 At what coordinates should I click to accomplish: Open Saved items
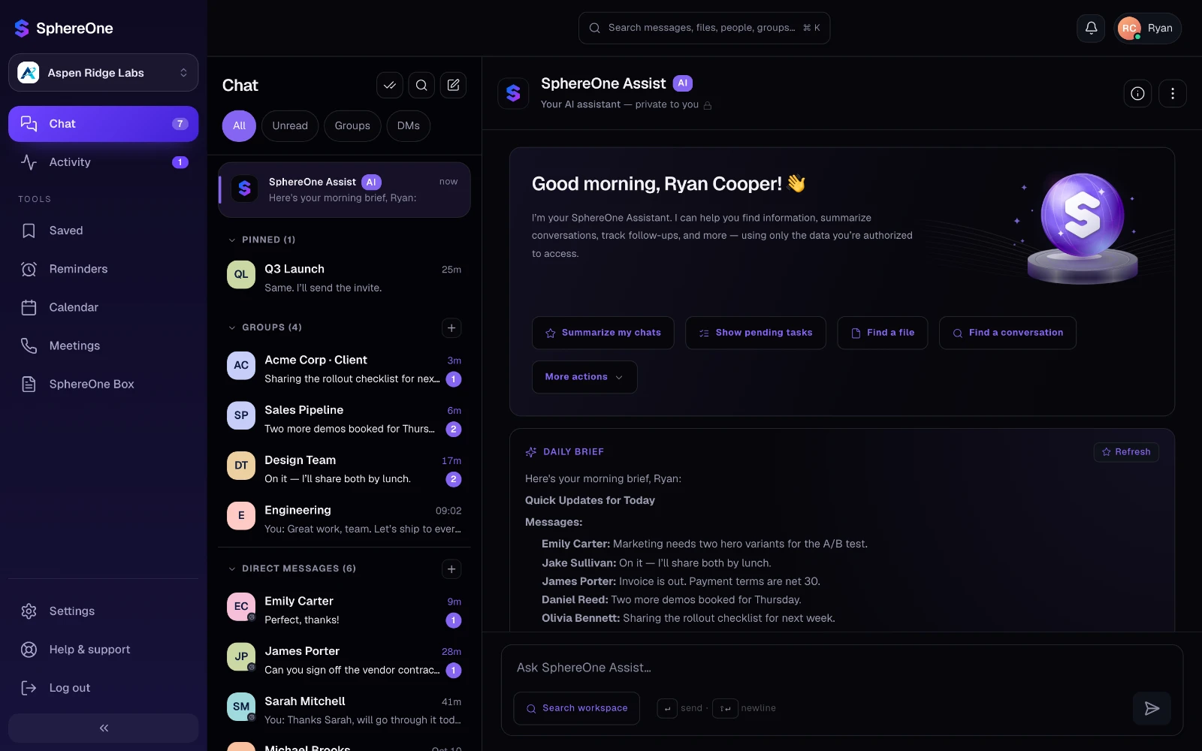tap(104, 231)
